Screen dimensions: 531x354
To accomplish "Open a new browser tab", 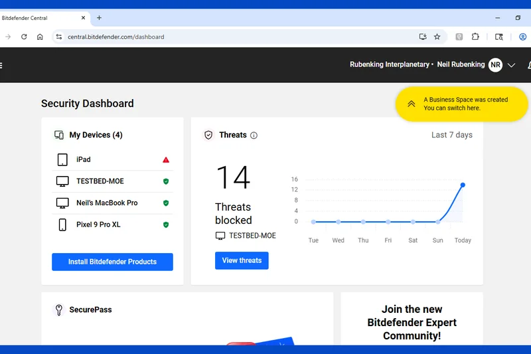I will 99,18.
